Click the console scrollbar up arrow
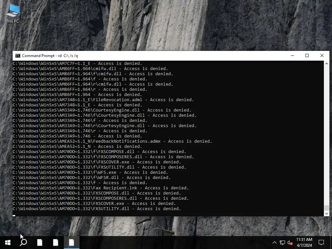The width and height of the screenshot is (332, 249). click(326, 64)
